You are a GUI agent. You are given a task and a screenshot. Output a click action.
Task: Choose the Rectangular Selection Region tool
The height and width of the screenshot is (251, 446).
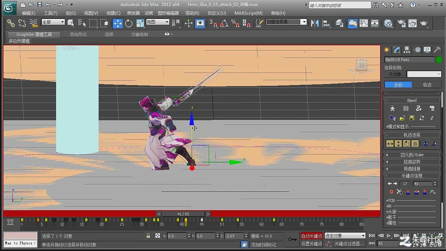pos(93,23)
